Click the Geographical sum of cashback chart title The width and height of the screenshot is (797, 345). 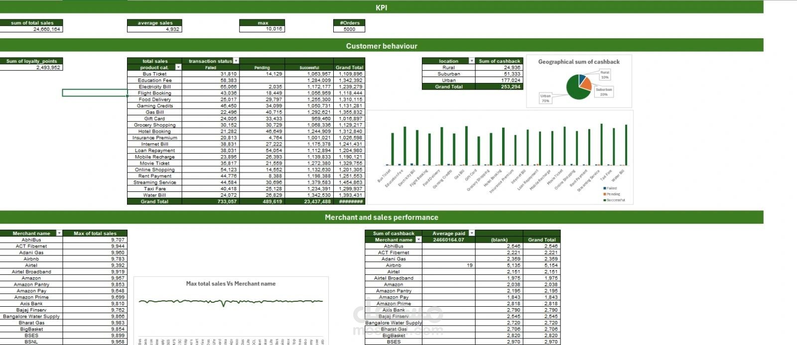579,62
